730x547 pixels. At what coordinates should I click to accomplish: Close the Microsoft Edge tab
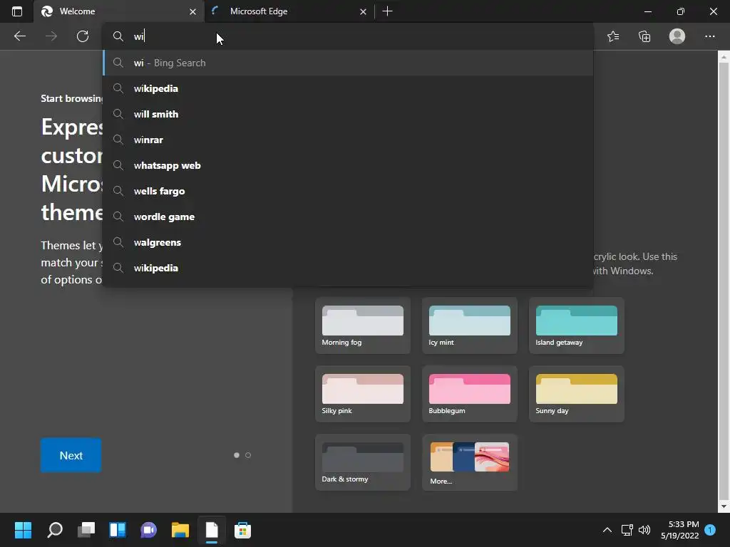point(363,11)
